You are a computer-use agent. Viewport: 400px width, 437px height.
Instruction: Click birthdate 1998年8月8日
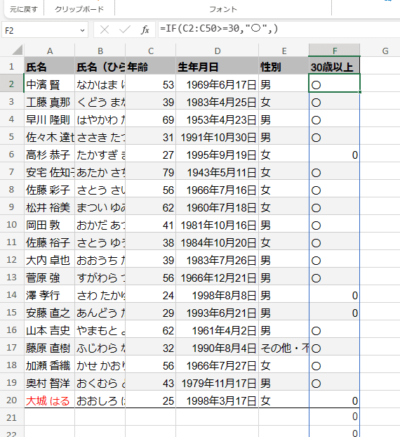point(218,294)
